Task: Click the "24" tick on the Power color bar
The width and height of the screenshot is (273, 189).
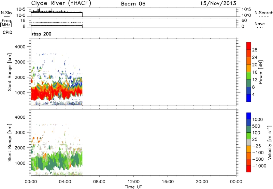Action: click(255, 57)
